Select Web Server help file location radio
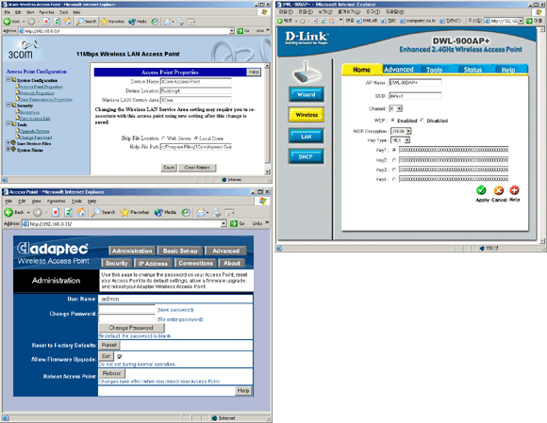 [163, 138]
